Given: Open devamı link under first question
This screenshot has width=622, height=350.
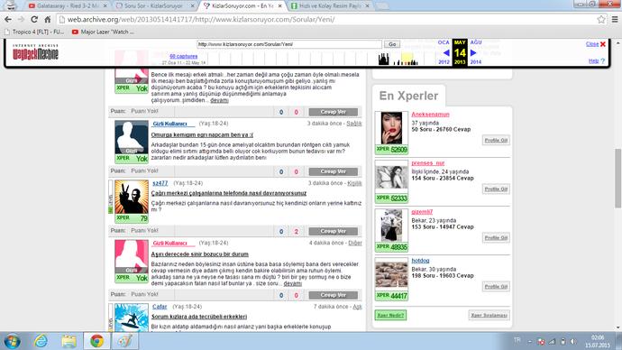Looking at the screenshot, I should (219, 100).
